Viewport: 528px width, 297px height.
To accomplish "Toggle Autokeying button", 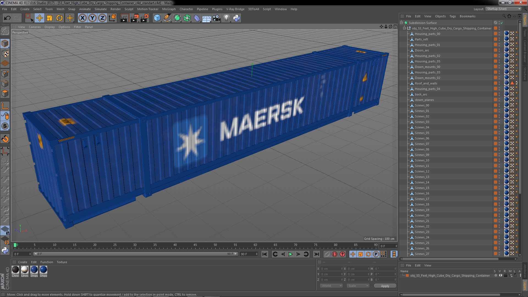I will 334,254.
